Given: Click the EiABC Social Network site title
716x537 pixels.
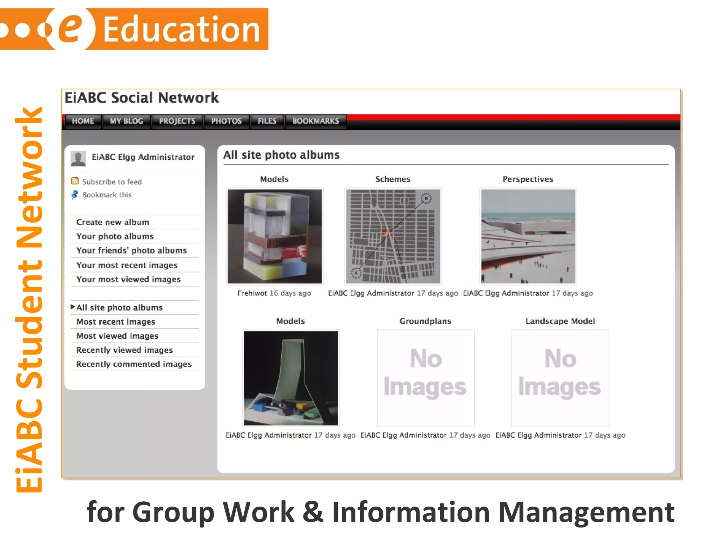Looking at the screenshot, I should coord(142,98).
